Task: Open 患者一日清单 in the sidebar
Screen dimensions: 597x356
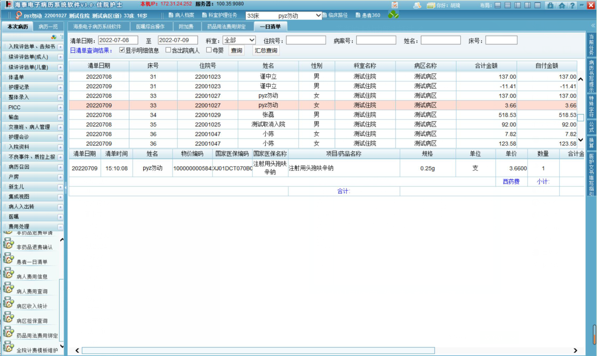Action: 32,262
